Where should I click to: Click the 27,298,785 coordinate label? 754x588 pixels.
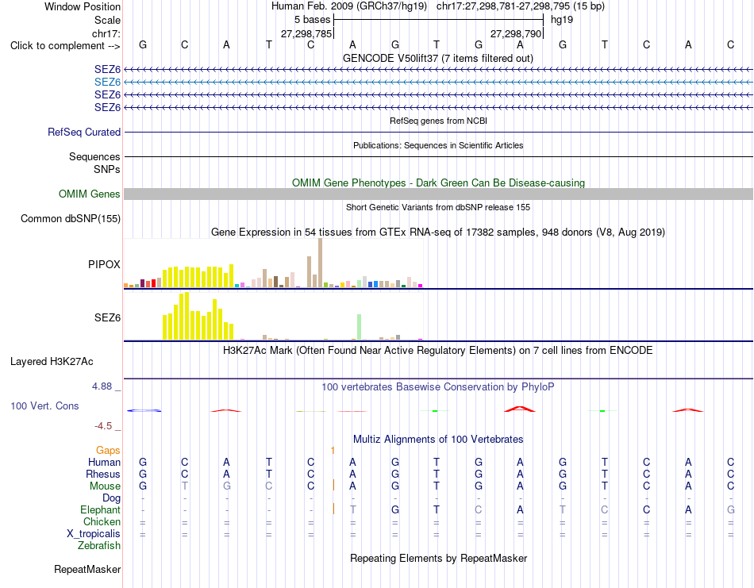[306, 33]
